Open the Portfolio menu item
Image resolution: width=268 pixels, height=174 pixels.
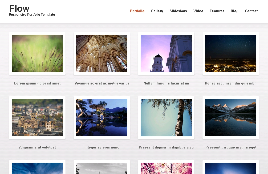coord(137,11)
